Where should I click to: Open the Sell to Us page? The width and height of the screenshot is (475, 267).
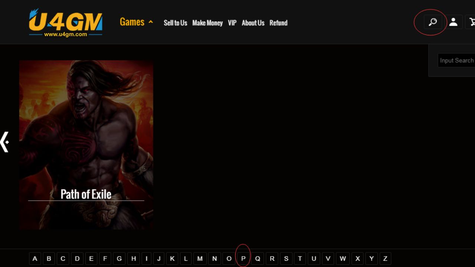tap(175, 23)
